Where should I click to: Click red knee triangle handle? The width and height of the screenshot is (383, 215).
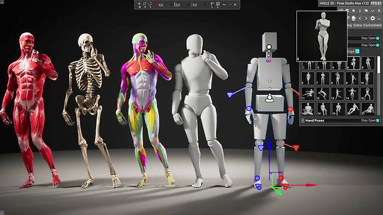(x=296, y=148)
